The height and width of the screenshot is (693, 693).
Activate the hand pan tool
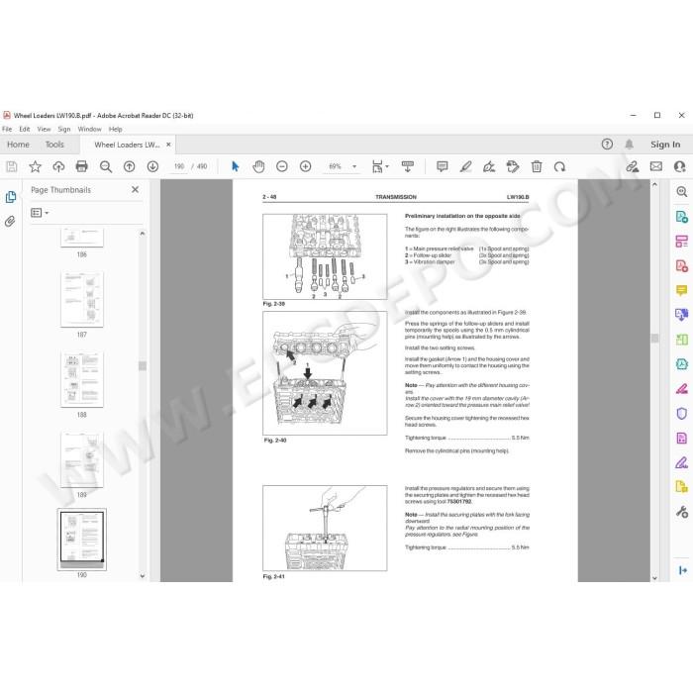tap(258, 166)
